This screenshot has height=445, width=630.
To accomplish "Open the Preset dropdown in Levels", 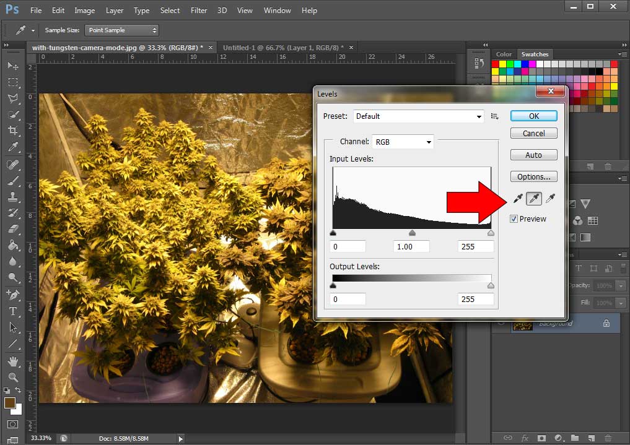I will [x=419, y=116].
